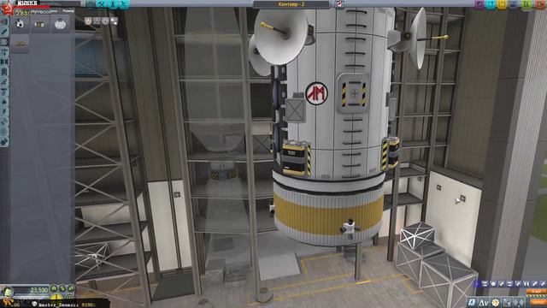The width and height of the screenshot is (547, 308).
Task: Click the lower orange staging button
Action: click(x=538, y=302)
